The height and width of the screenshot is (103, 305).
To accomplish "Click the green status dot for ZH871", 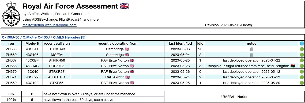I will tap(302, 77).
